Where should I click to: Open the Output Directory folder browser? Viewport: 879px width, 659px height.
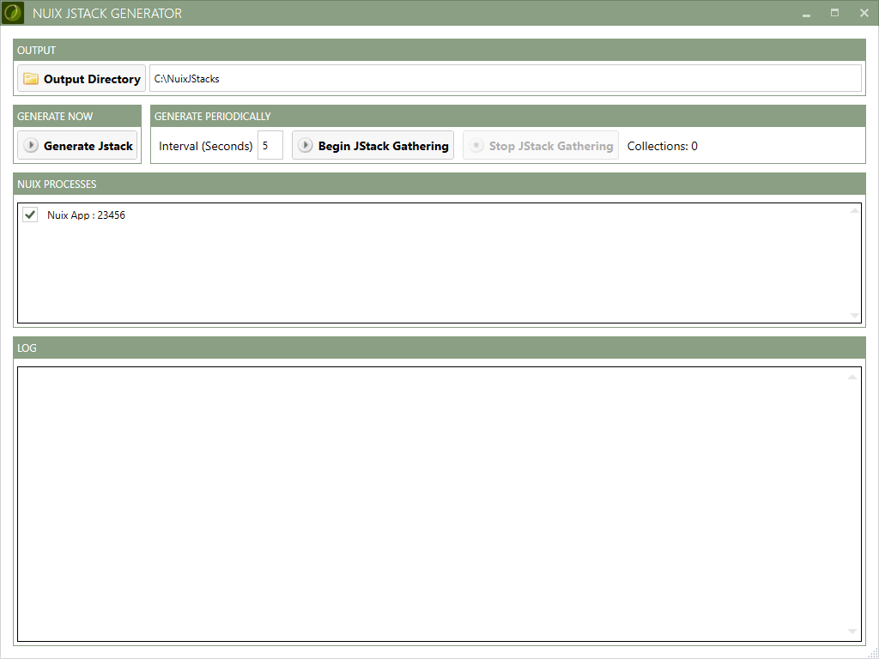82,78
